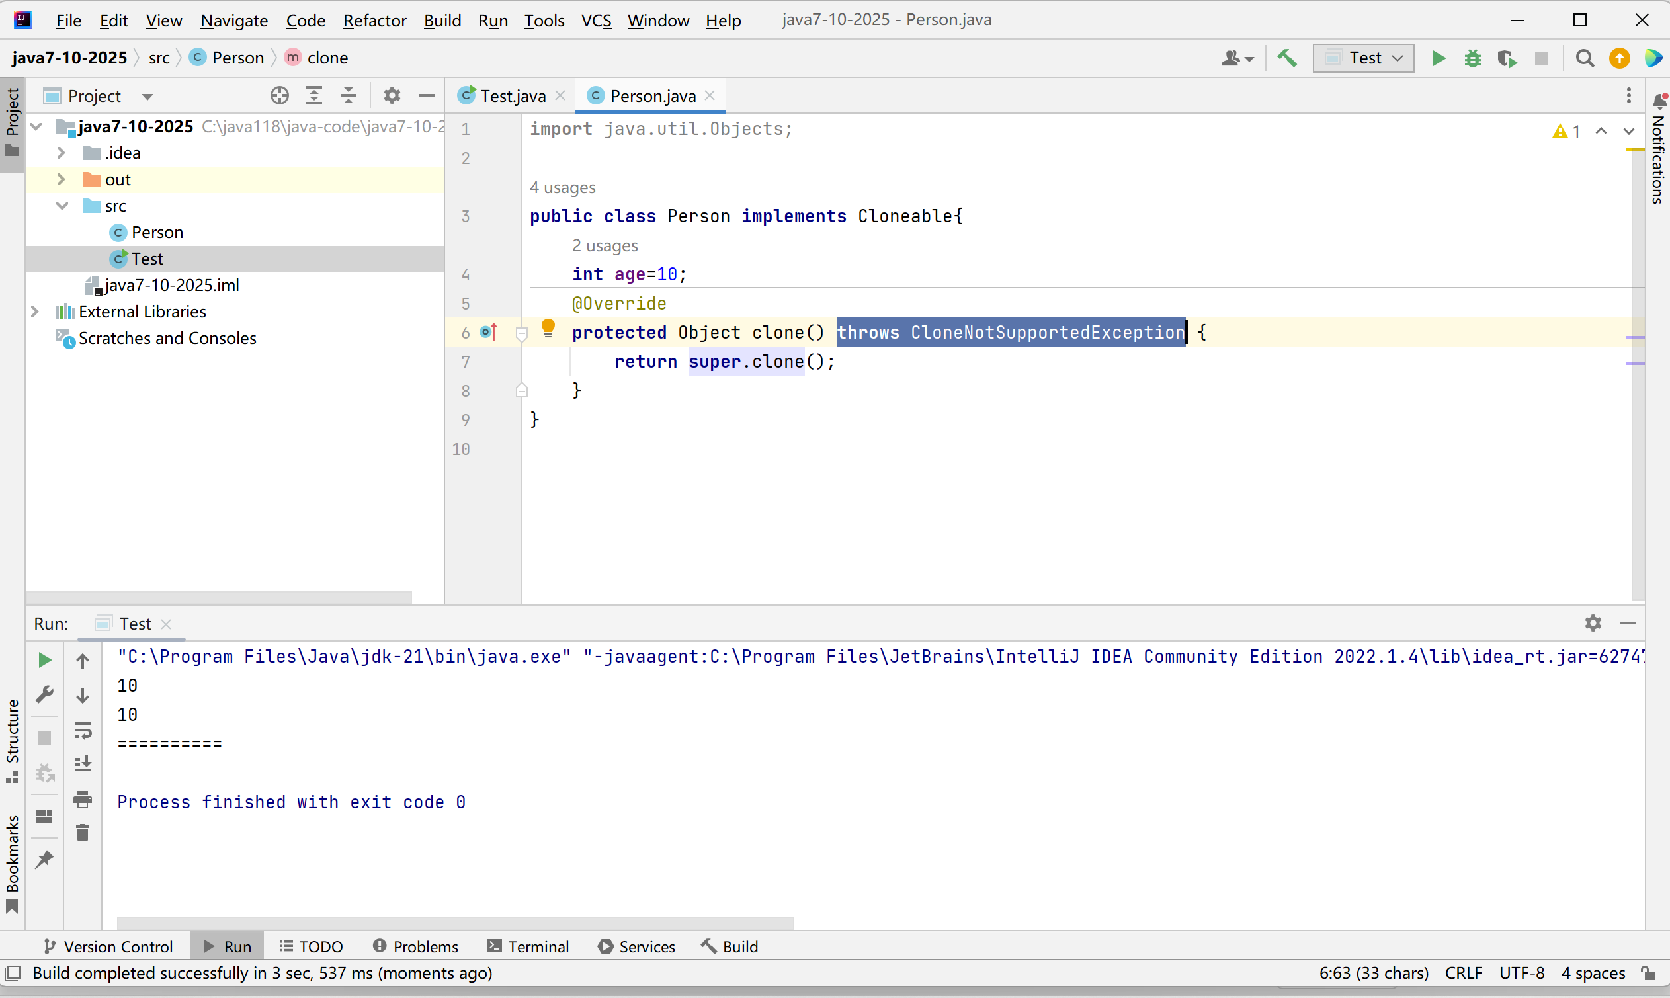Select Person class in project tree
Image resolution: width=1670 pixels, height=998 pixels.
(157, 232)
